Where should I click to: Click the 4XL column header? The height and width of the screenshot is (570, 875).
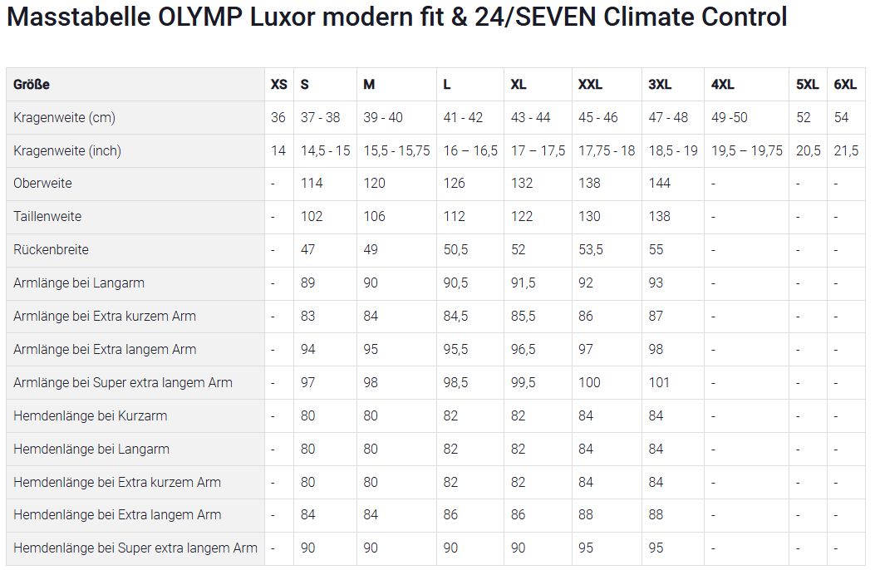click(x=722, y=85)
